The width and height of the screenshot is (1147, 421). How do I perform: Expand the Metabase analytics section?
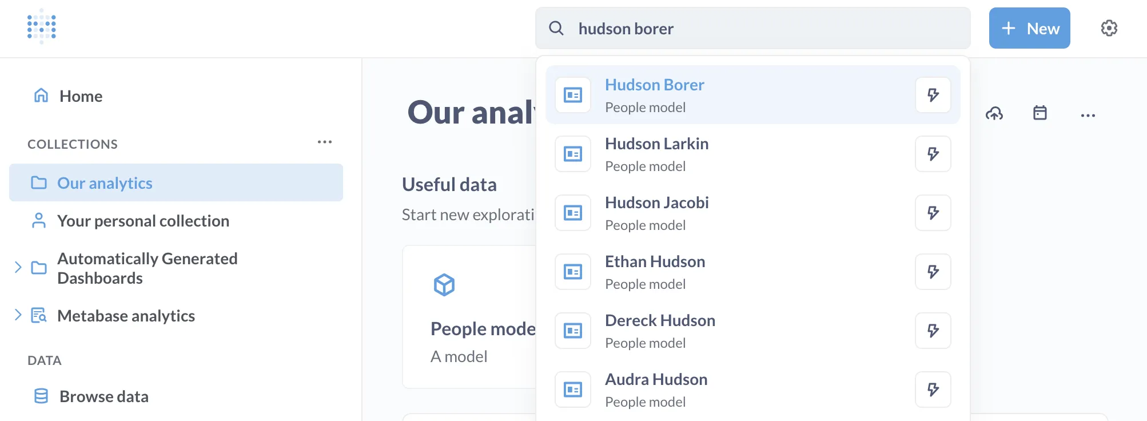18,314
